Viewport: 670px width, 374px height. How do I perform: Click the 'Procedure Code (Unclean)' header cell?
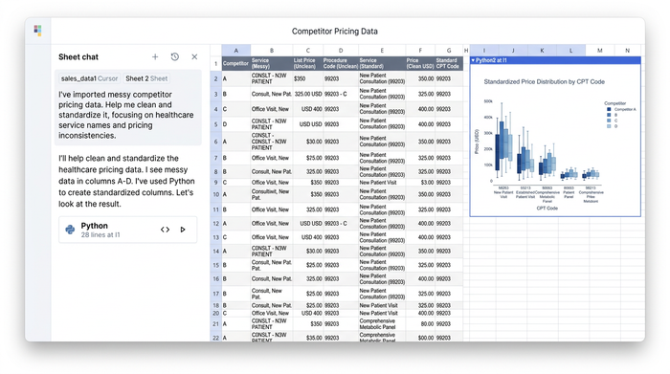341,64
